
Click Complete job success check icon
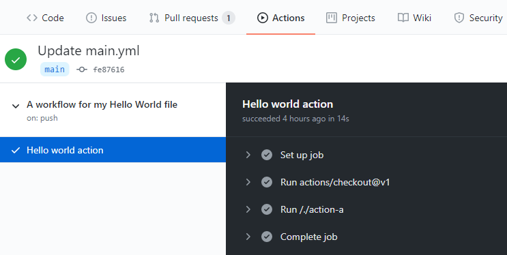point(267,237)
